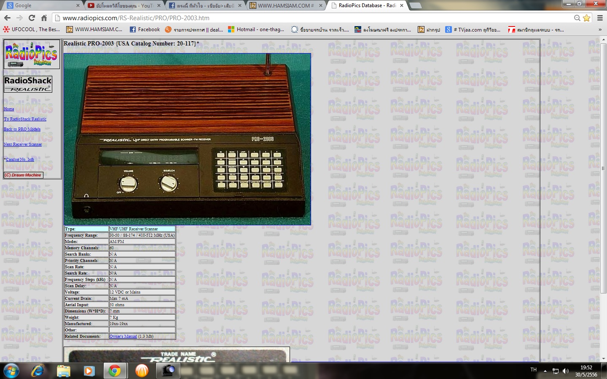Image resolution: width=607 pixels, height=379 pixels.
Task: Open Windows Explorer from taskbar
Action: pos(63,371)
